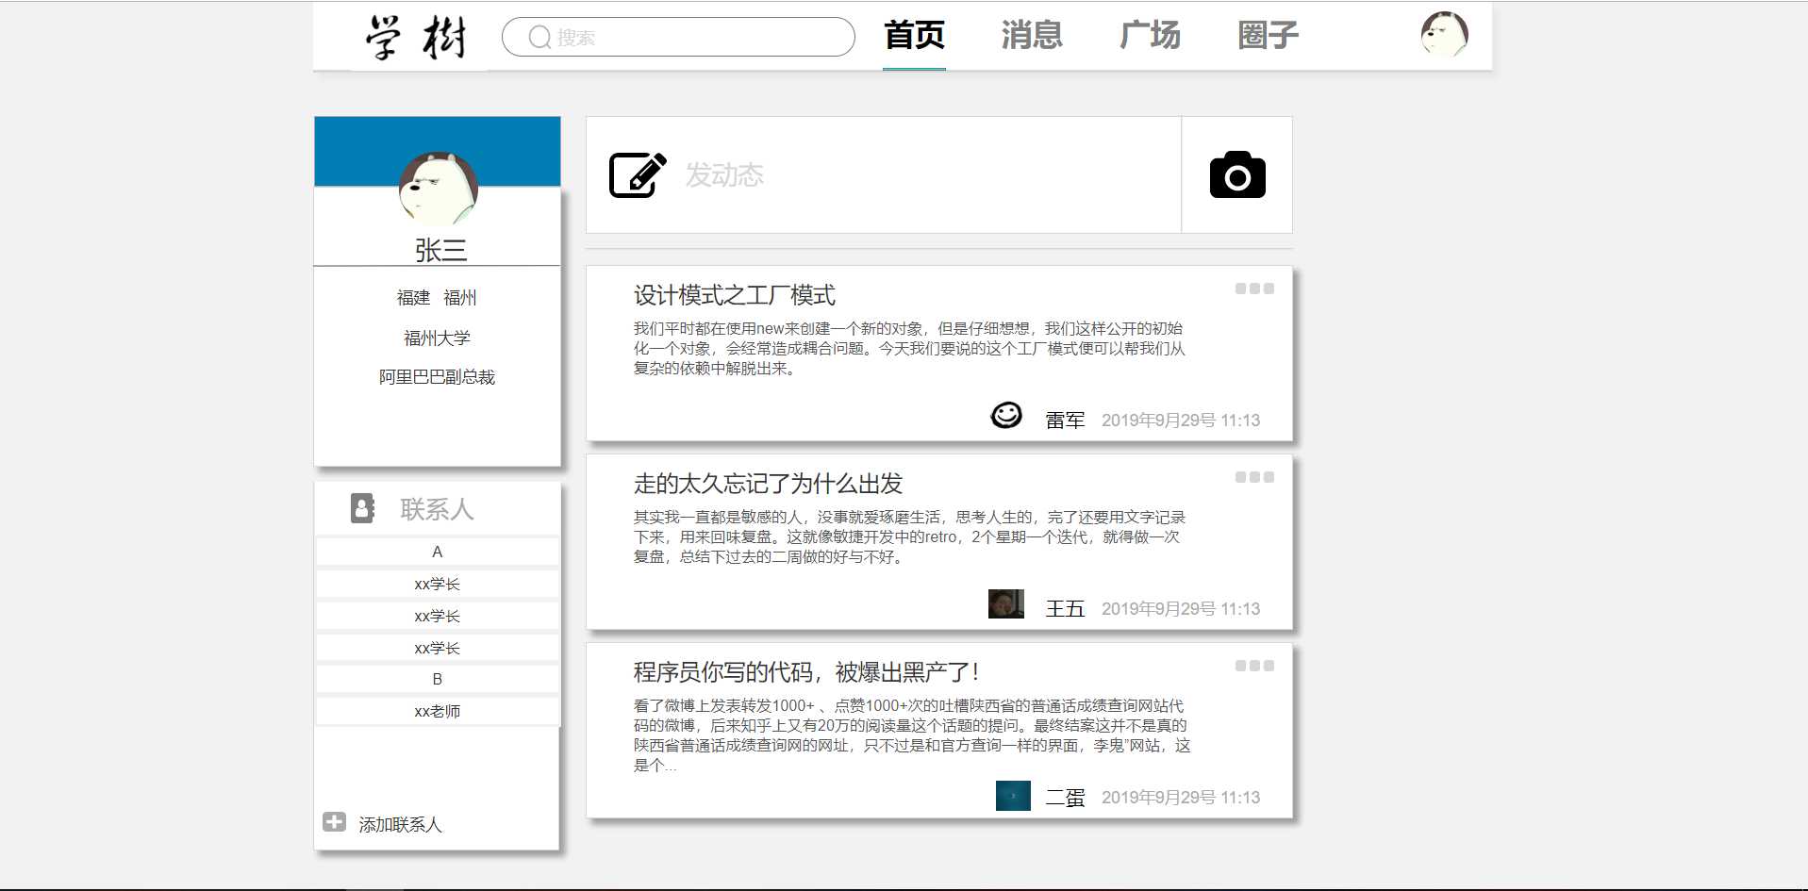Open post titled 设计模式之工厂模式
Screen dimensions: 1808x891
(x=734, y=295)
